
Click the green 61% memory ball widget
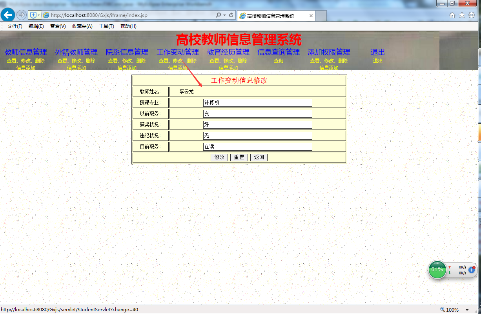pyautogui.click(x=437, y=270)
